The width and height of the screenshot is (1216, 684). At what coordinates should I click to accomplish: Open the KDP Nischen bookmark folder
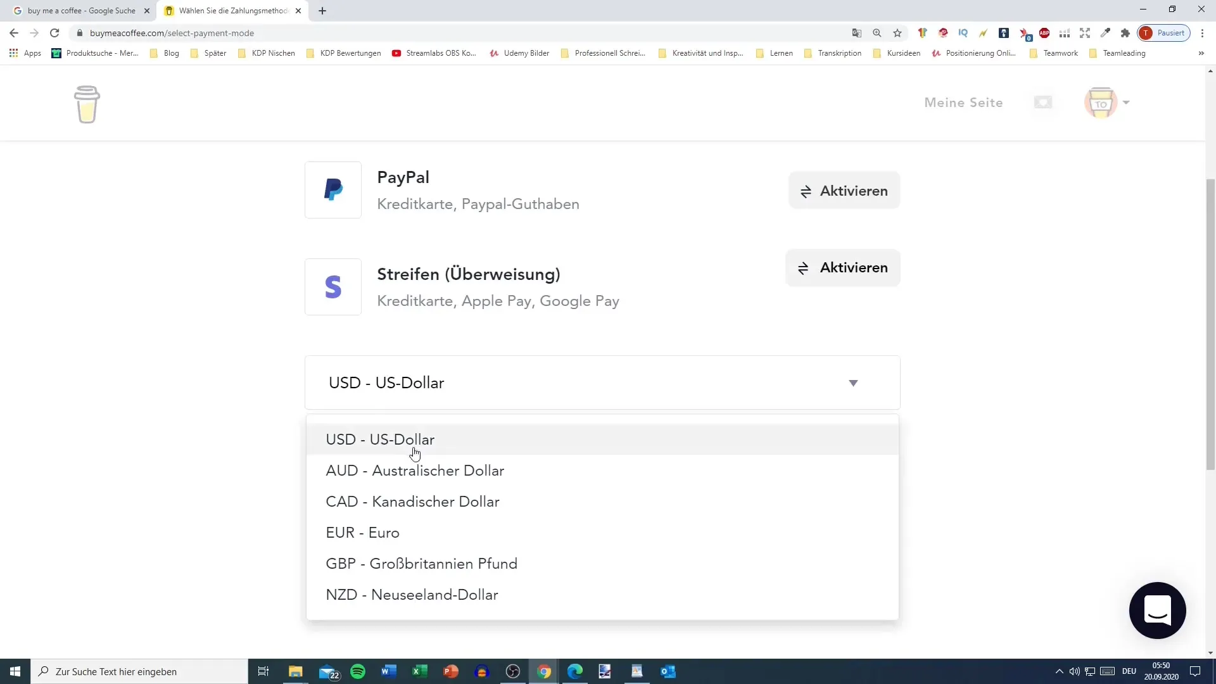click(x=267, y=53)
